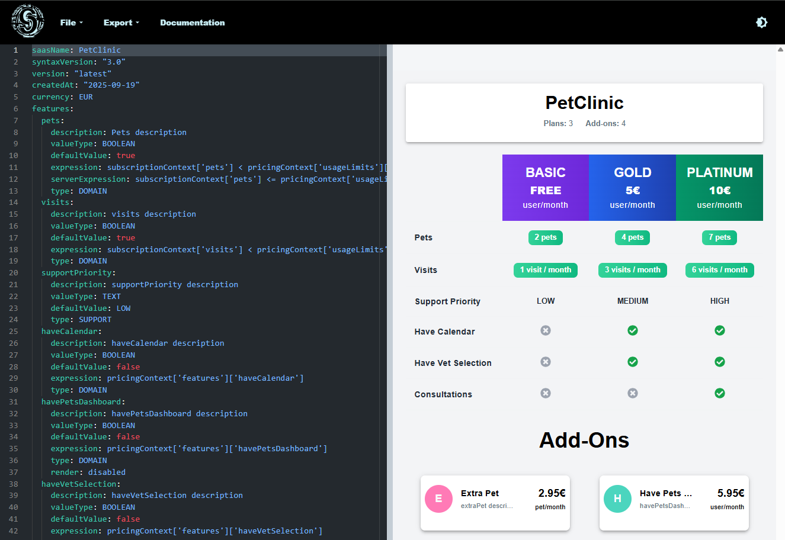Click Have Vet Selection cross under Basic
The width and height of the screenshot is (785, 540).
click(545, 362)
